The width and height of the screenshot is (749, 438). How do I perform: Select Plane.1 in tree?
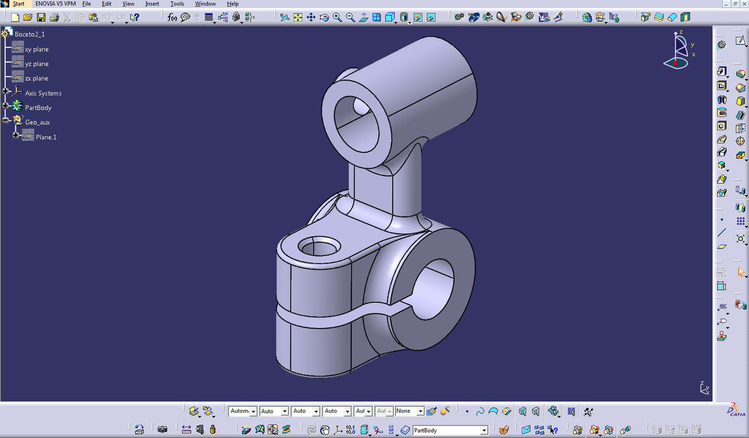pos(46,137)
